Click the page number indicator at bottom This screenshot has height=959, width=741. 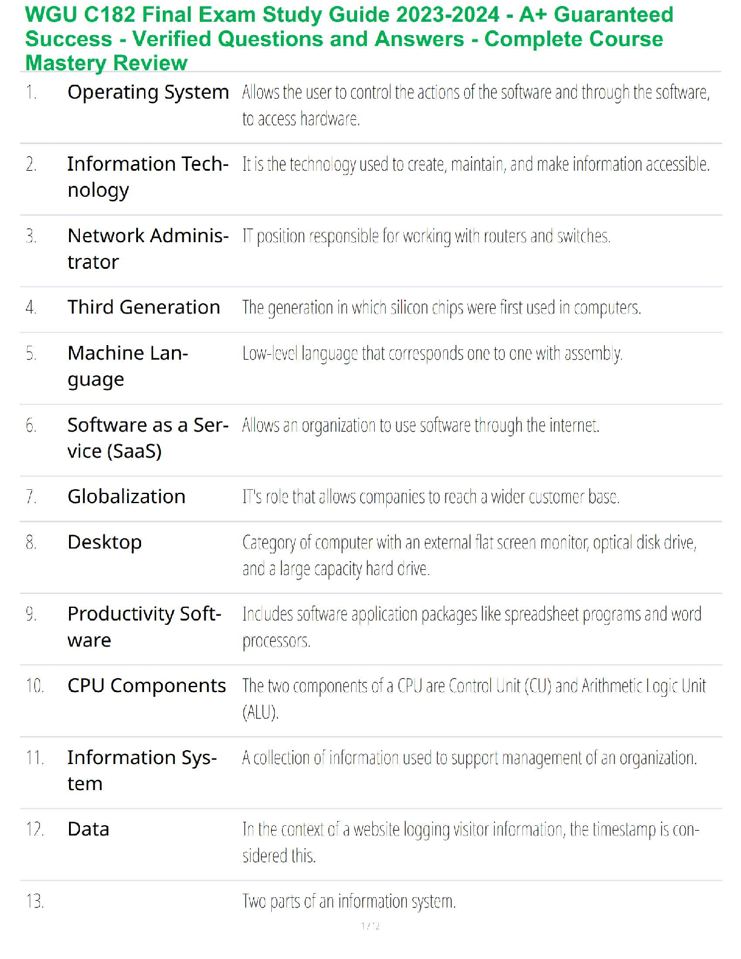(370, 926)
